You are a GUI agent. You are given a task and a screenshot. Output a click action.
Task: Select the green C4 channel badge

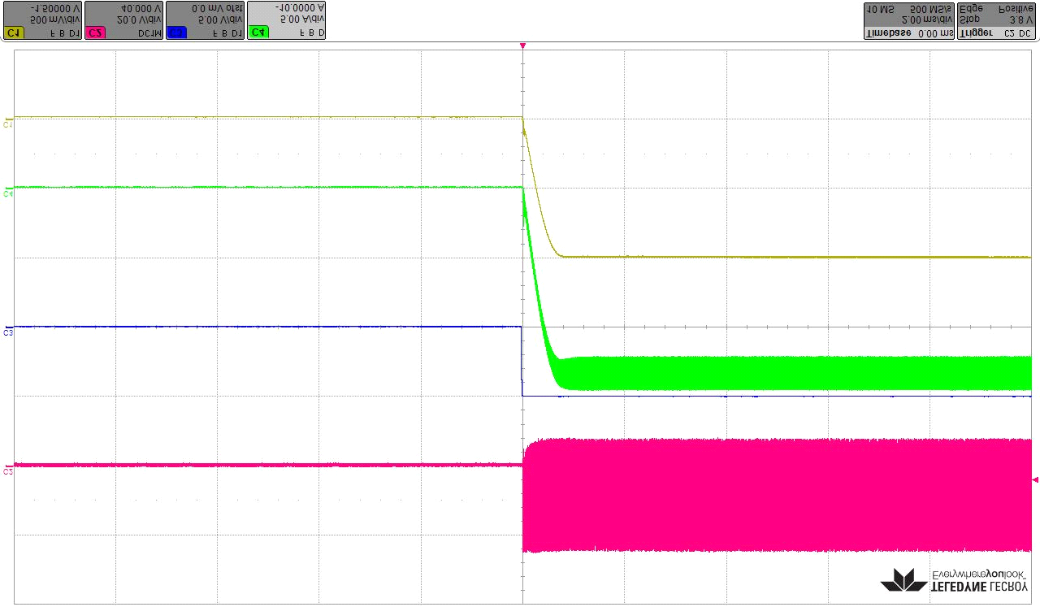(x=258, y=33)
